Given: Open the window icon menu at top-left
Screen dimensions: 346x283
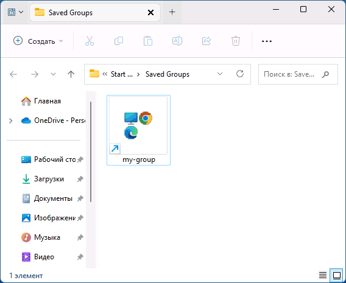Looking at the screenshot, I should pos(15,12).
